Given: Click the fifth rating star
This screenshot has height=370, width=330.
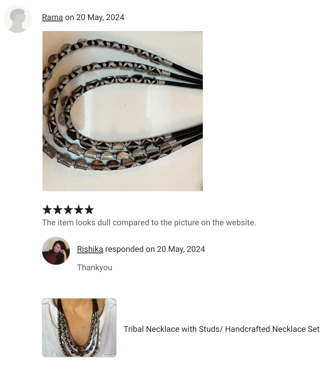Looking at the screenshot, I should click(x=89, y=210).
